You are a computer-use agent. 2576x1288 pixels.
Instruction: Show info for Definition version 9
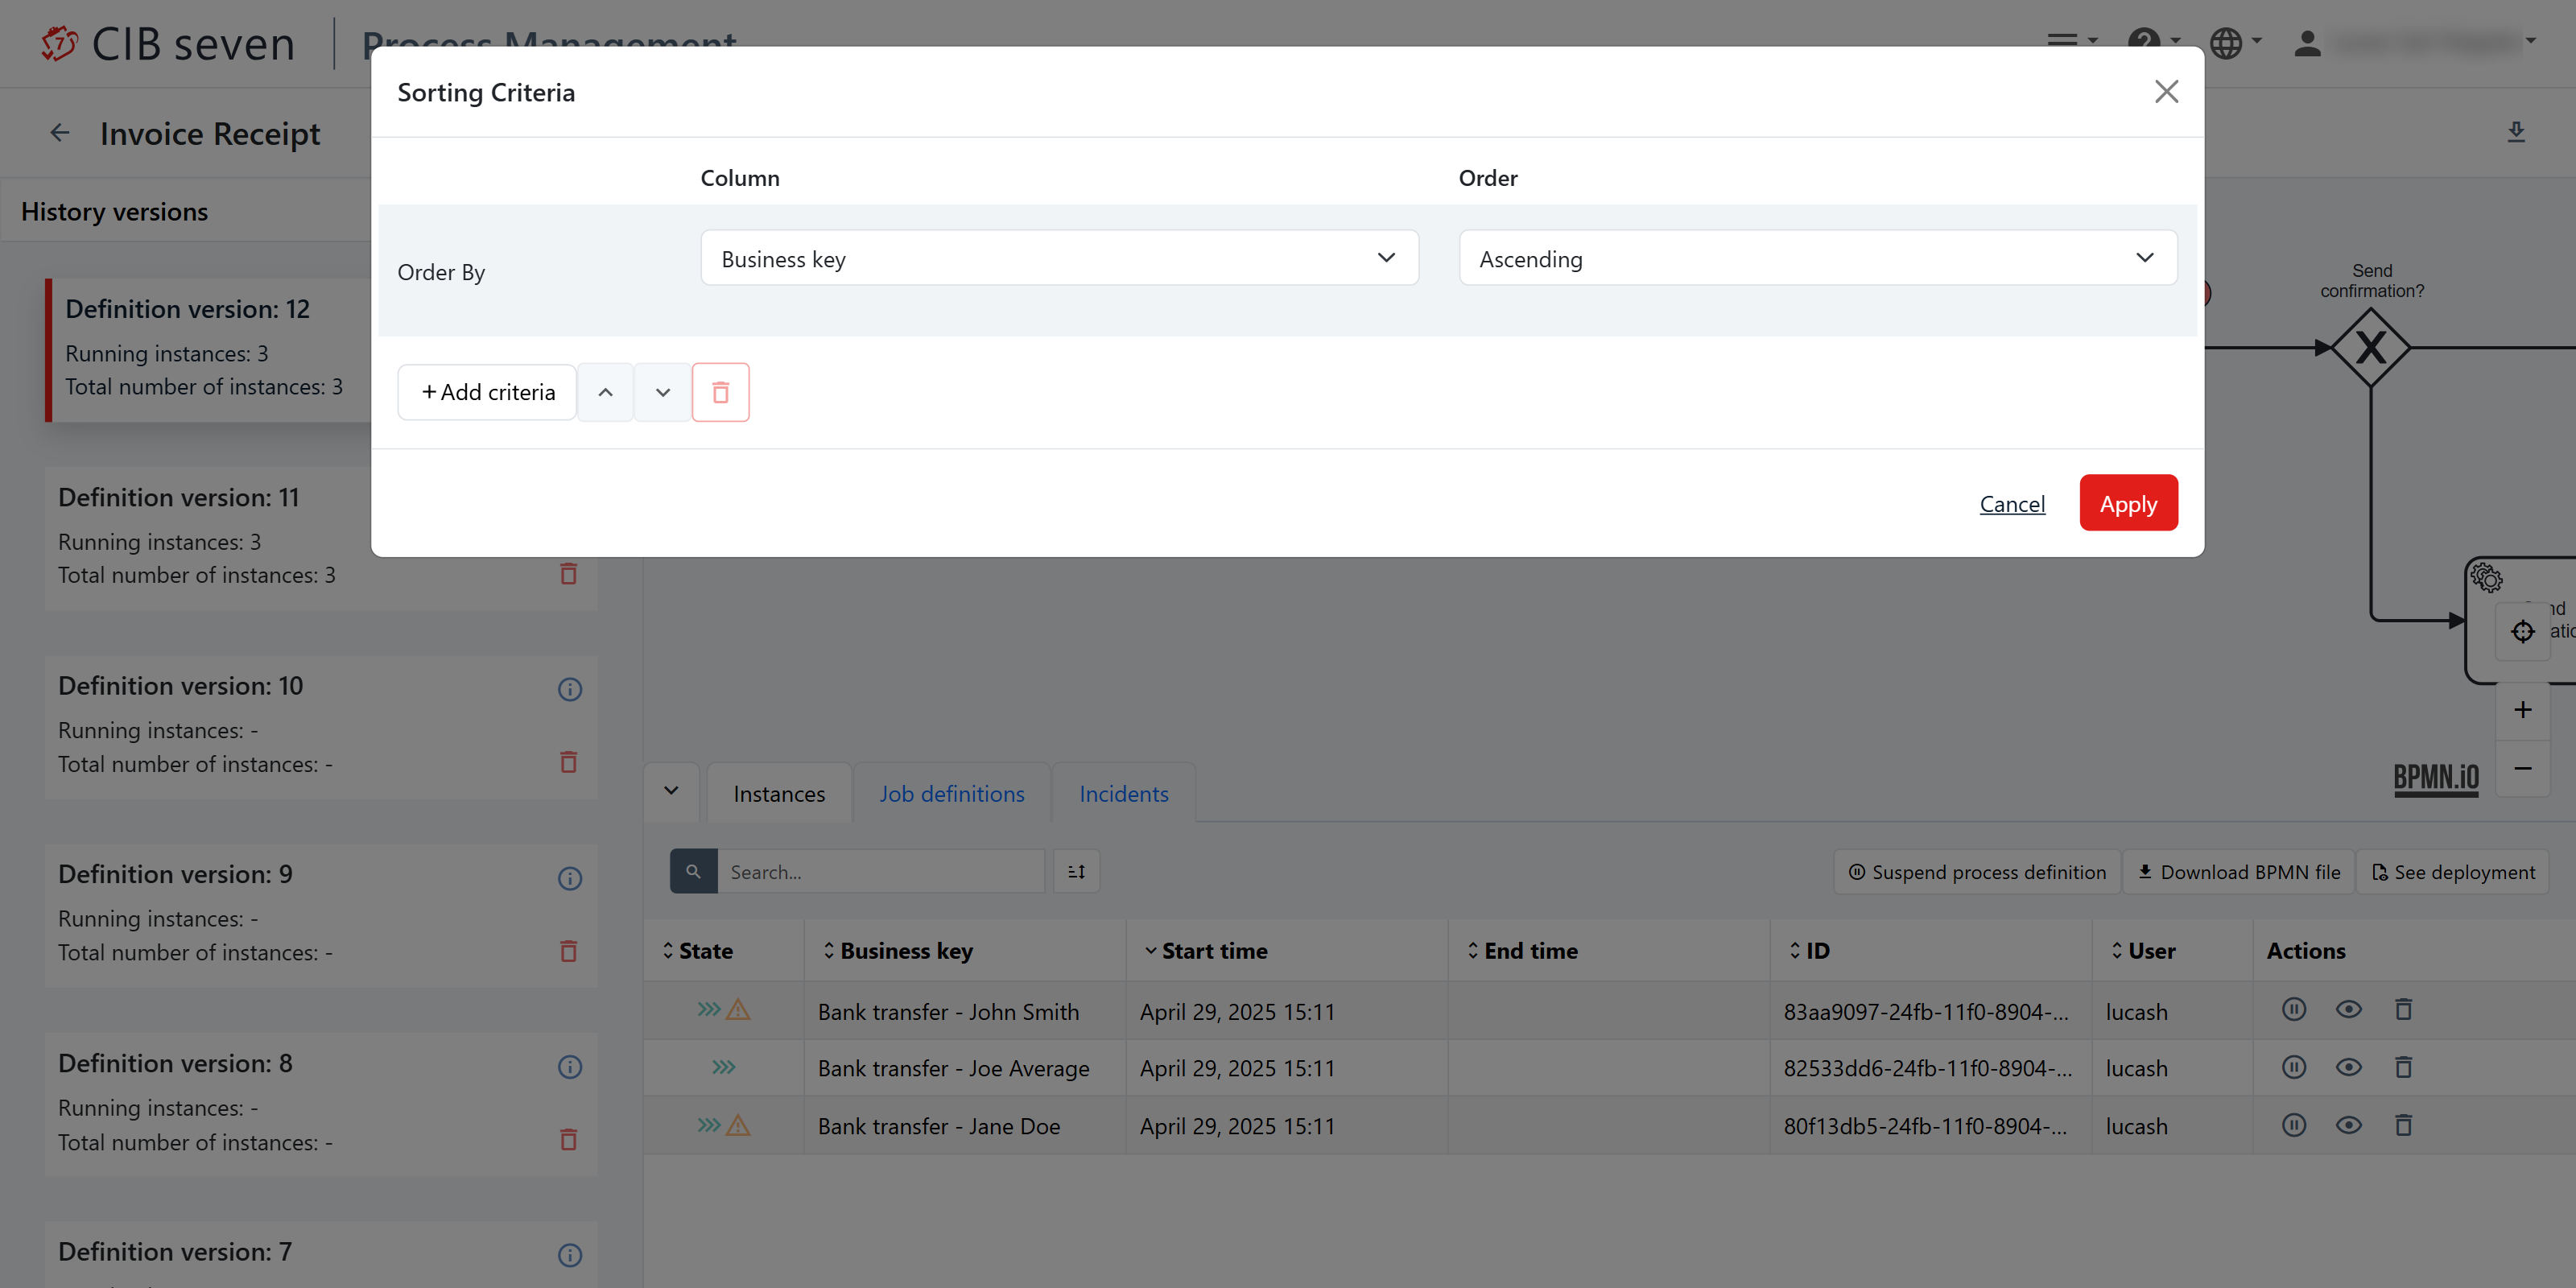pos(569,878)
